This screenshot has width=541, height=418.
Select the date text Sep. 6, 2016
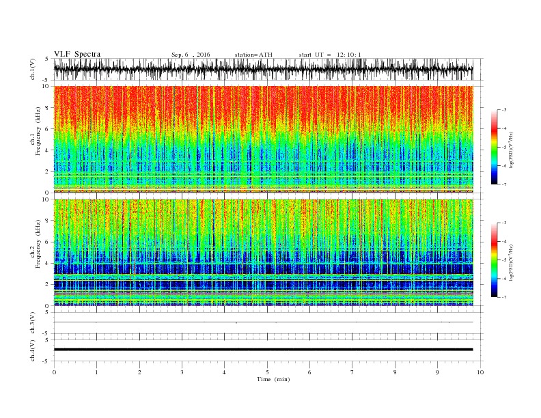(191, 55)
